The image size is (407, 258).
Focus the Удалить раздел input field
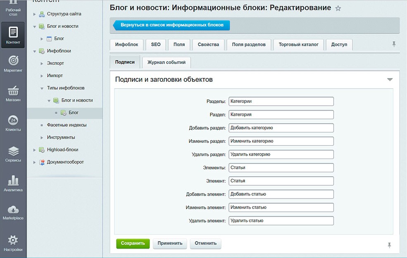[281, 154]
